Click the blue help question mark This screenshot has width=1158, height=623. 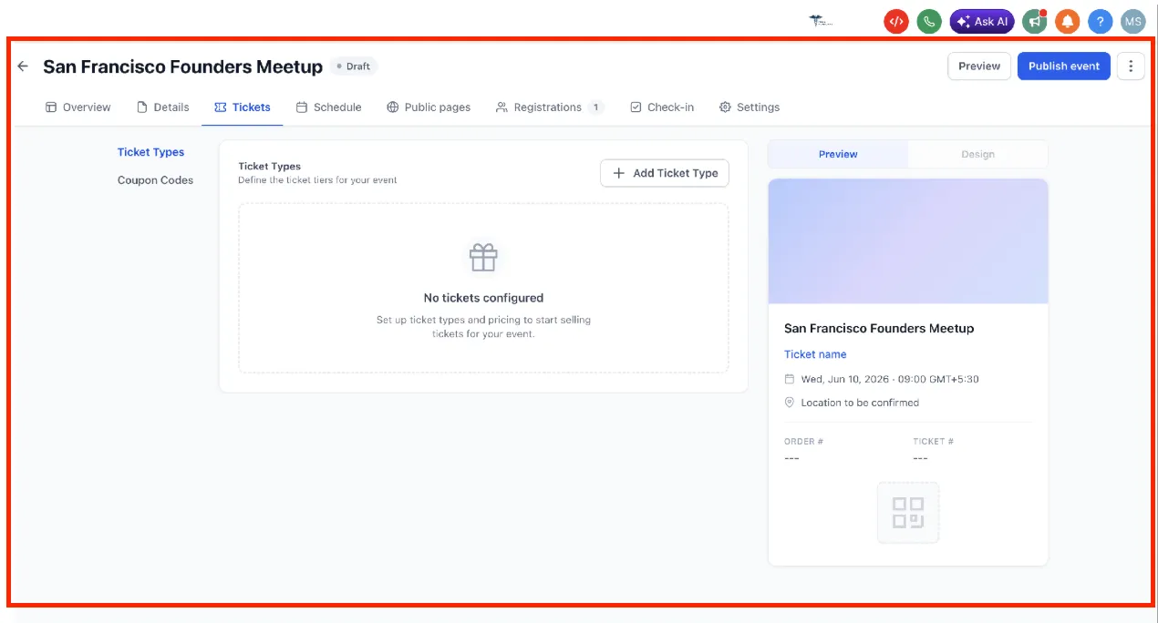1101,22
